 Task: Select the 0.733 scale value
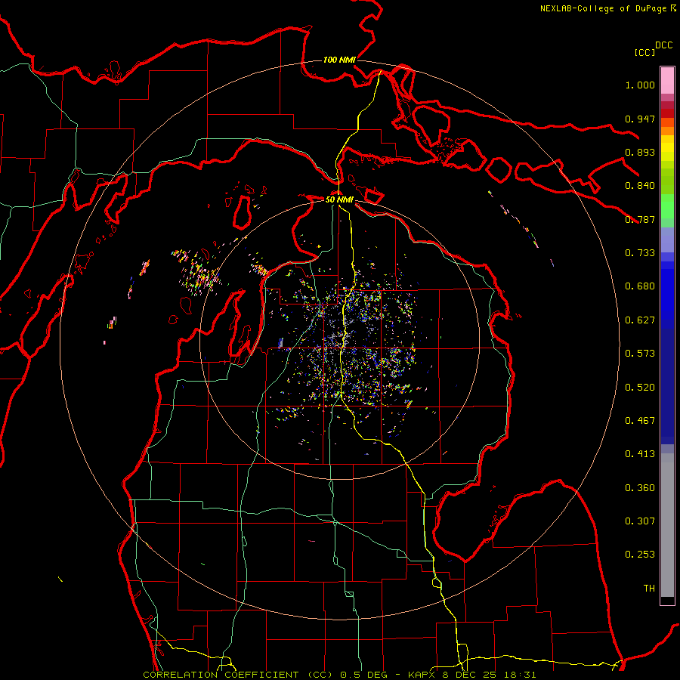click(640, 253)
